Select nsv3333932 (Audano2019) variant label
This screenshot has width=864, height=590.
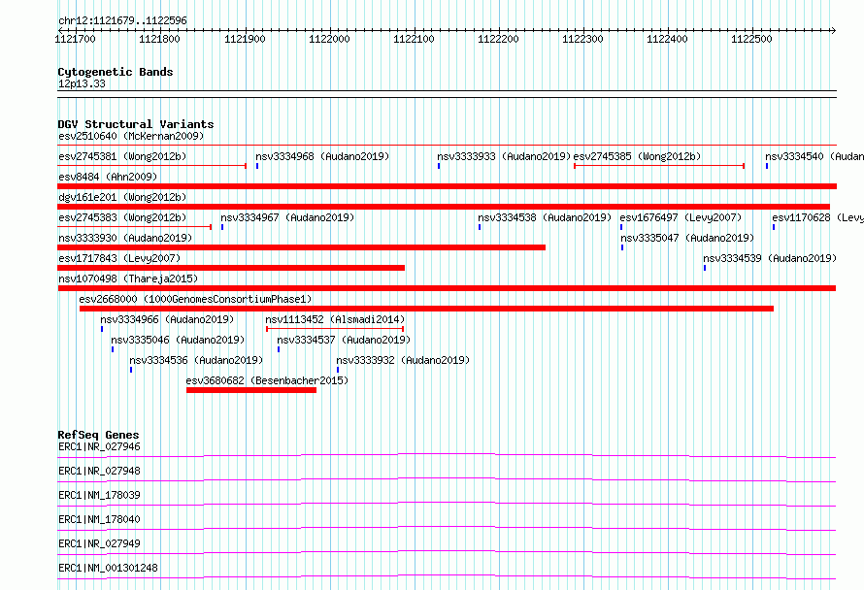coord(403,360)
